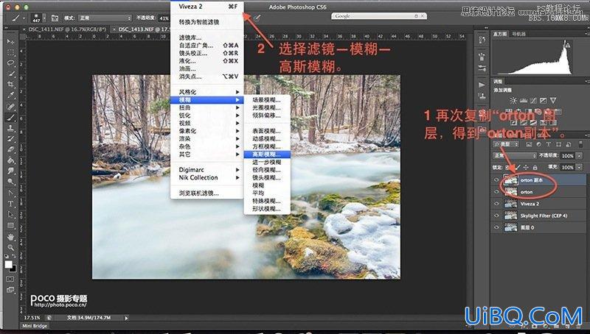Hide the 'Viveza 2' layer

496,204
